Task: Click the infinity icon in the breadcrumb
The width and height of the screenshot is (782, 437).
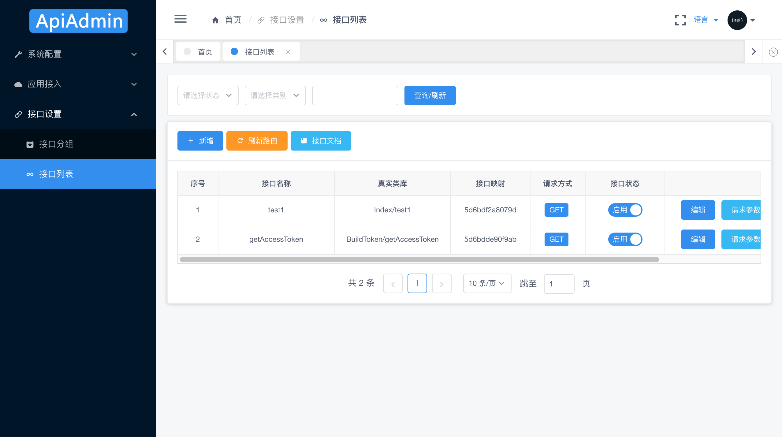Action: point(323,20)
